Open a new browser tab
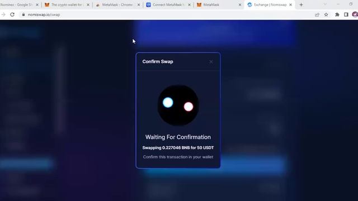 click(301, 5)
